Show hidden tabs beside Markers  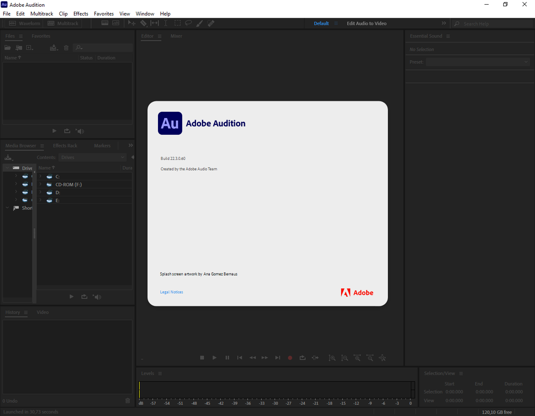tap(131, 145)
